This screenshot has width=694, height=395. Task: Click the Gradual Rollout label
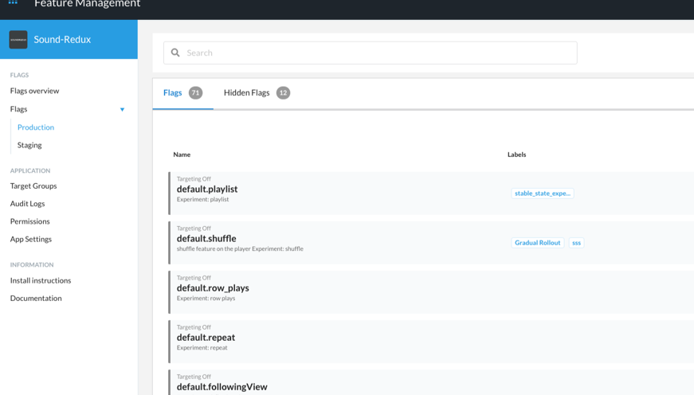[537, 243]
